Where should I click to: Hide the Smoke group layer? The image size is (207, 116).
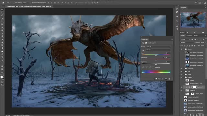pos(181,49)
